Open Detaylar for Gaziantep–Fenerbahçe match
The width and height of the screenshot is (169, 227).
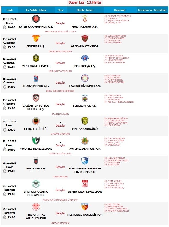click(x=60, y=104)
